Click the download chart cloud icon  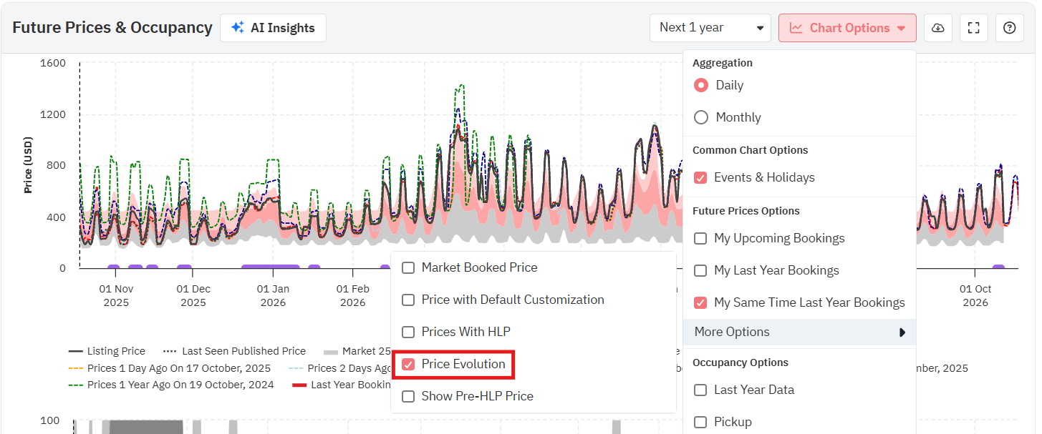[x=937, y=28]
